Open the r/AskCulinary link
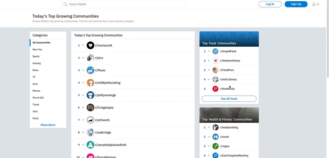This screenshot has width=329, height=158. 228,79
